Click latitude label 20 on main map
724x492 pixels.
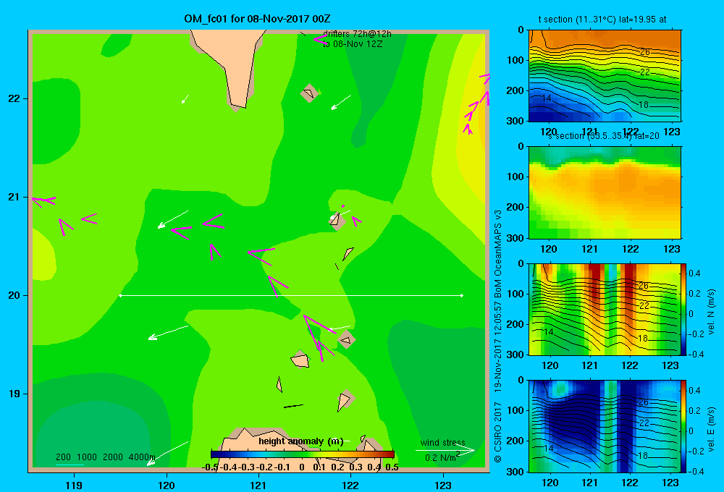14,295
